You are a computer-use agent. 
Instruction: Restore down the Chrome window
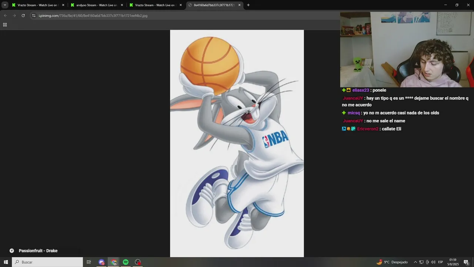click(457, 5)
